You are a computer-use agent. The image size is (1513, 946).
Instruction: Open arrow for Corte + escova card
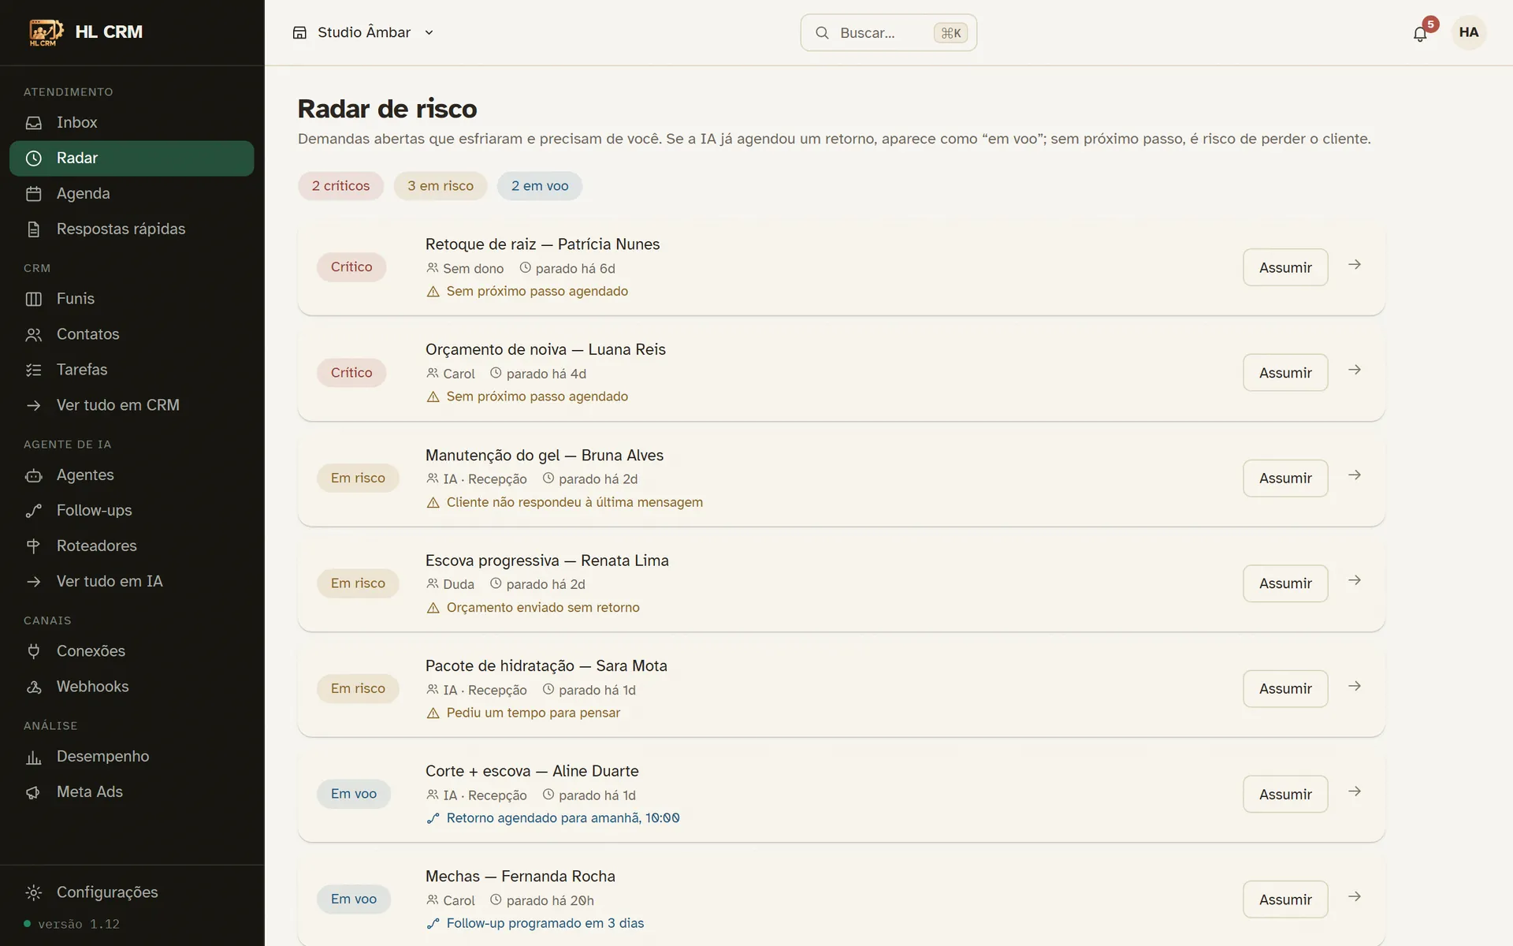point(1355,791)
